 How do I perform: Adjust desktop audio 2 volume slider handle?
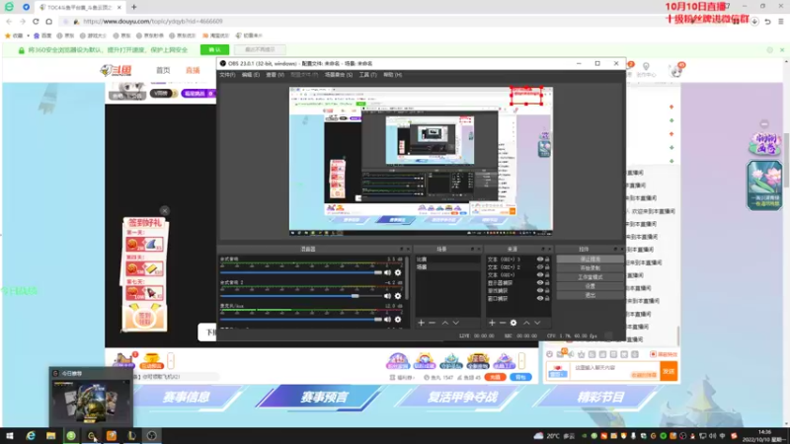click(355, 296)
